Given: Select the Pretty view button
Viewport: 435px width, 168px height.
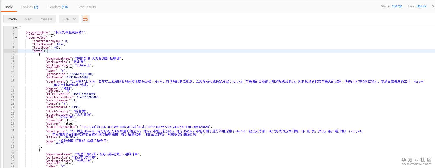Looking at the screenshot, I should 12,19.
